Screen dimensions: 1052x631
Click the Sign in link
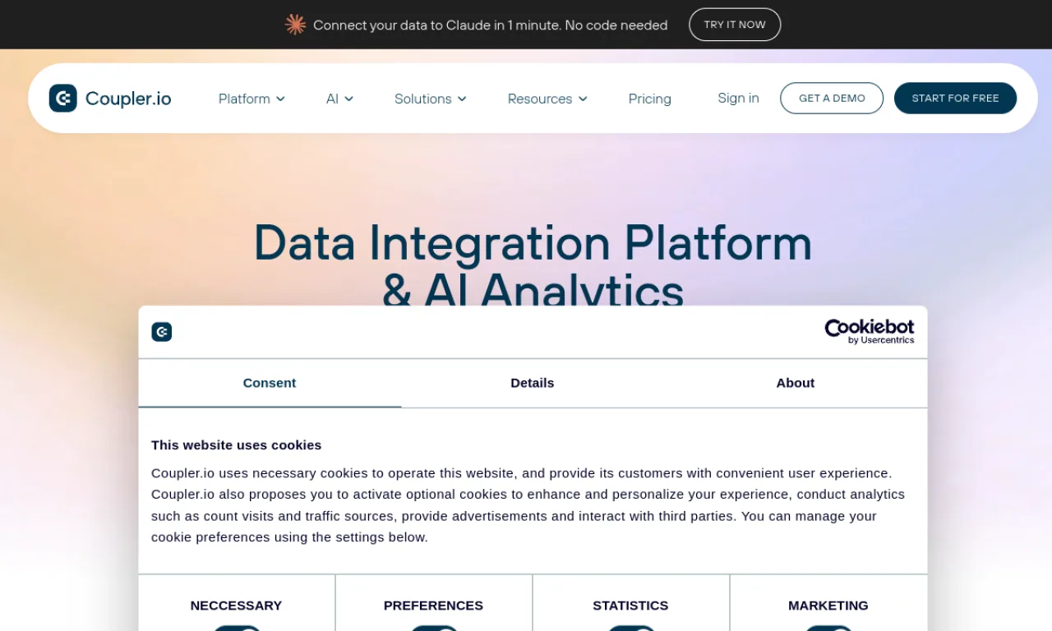pos(738,98)
